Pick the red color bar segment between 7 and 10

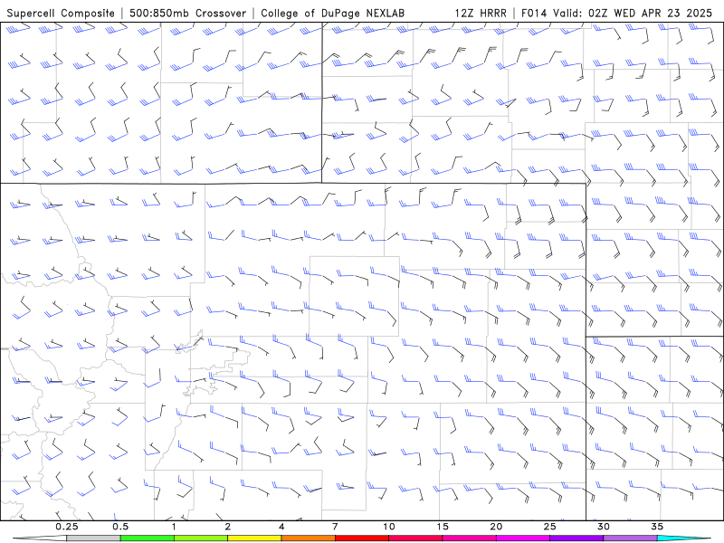[x=361, y=538]
